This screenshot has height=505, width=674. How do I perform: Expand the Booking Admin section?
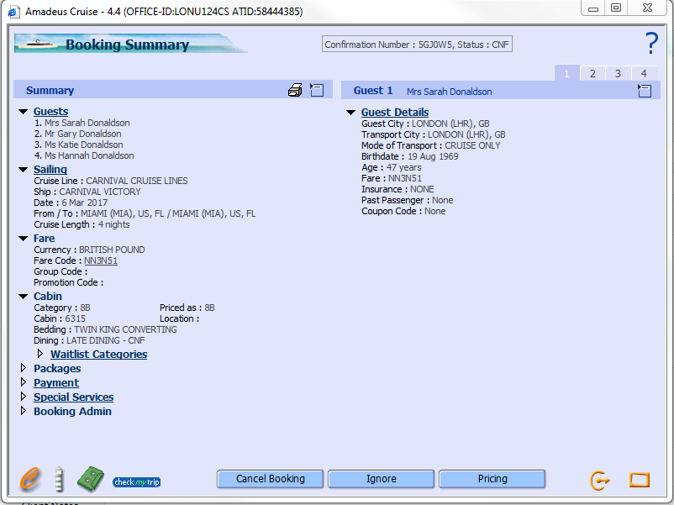[24, 410]
